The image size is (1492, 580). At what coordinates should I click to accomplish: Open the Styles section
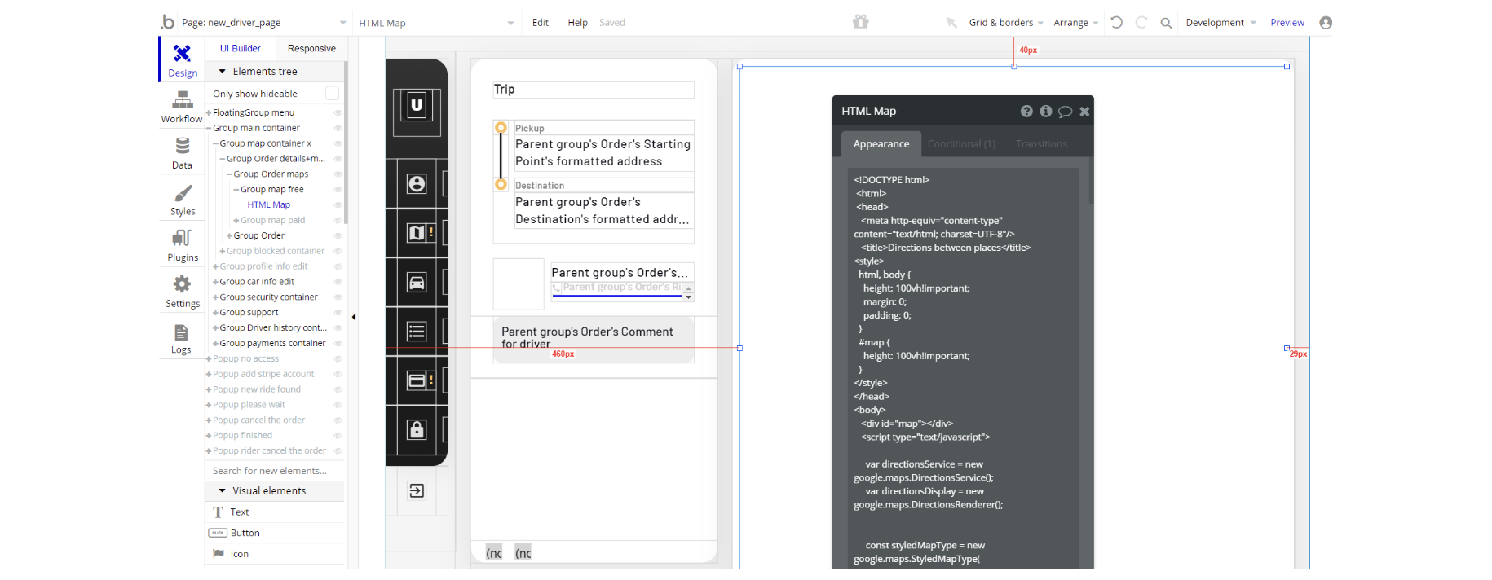pyautogui.click(x=183, y=200)
